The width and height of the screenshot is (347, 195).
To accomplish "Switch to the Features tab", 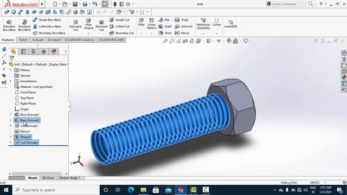I will (x=8, y=40).
